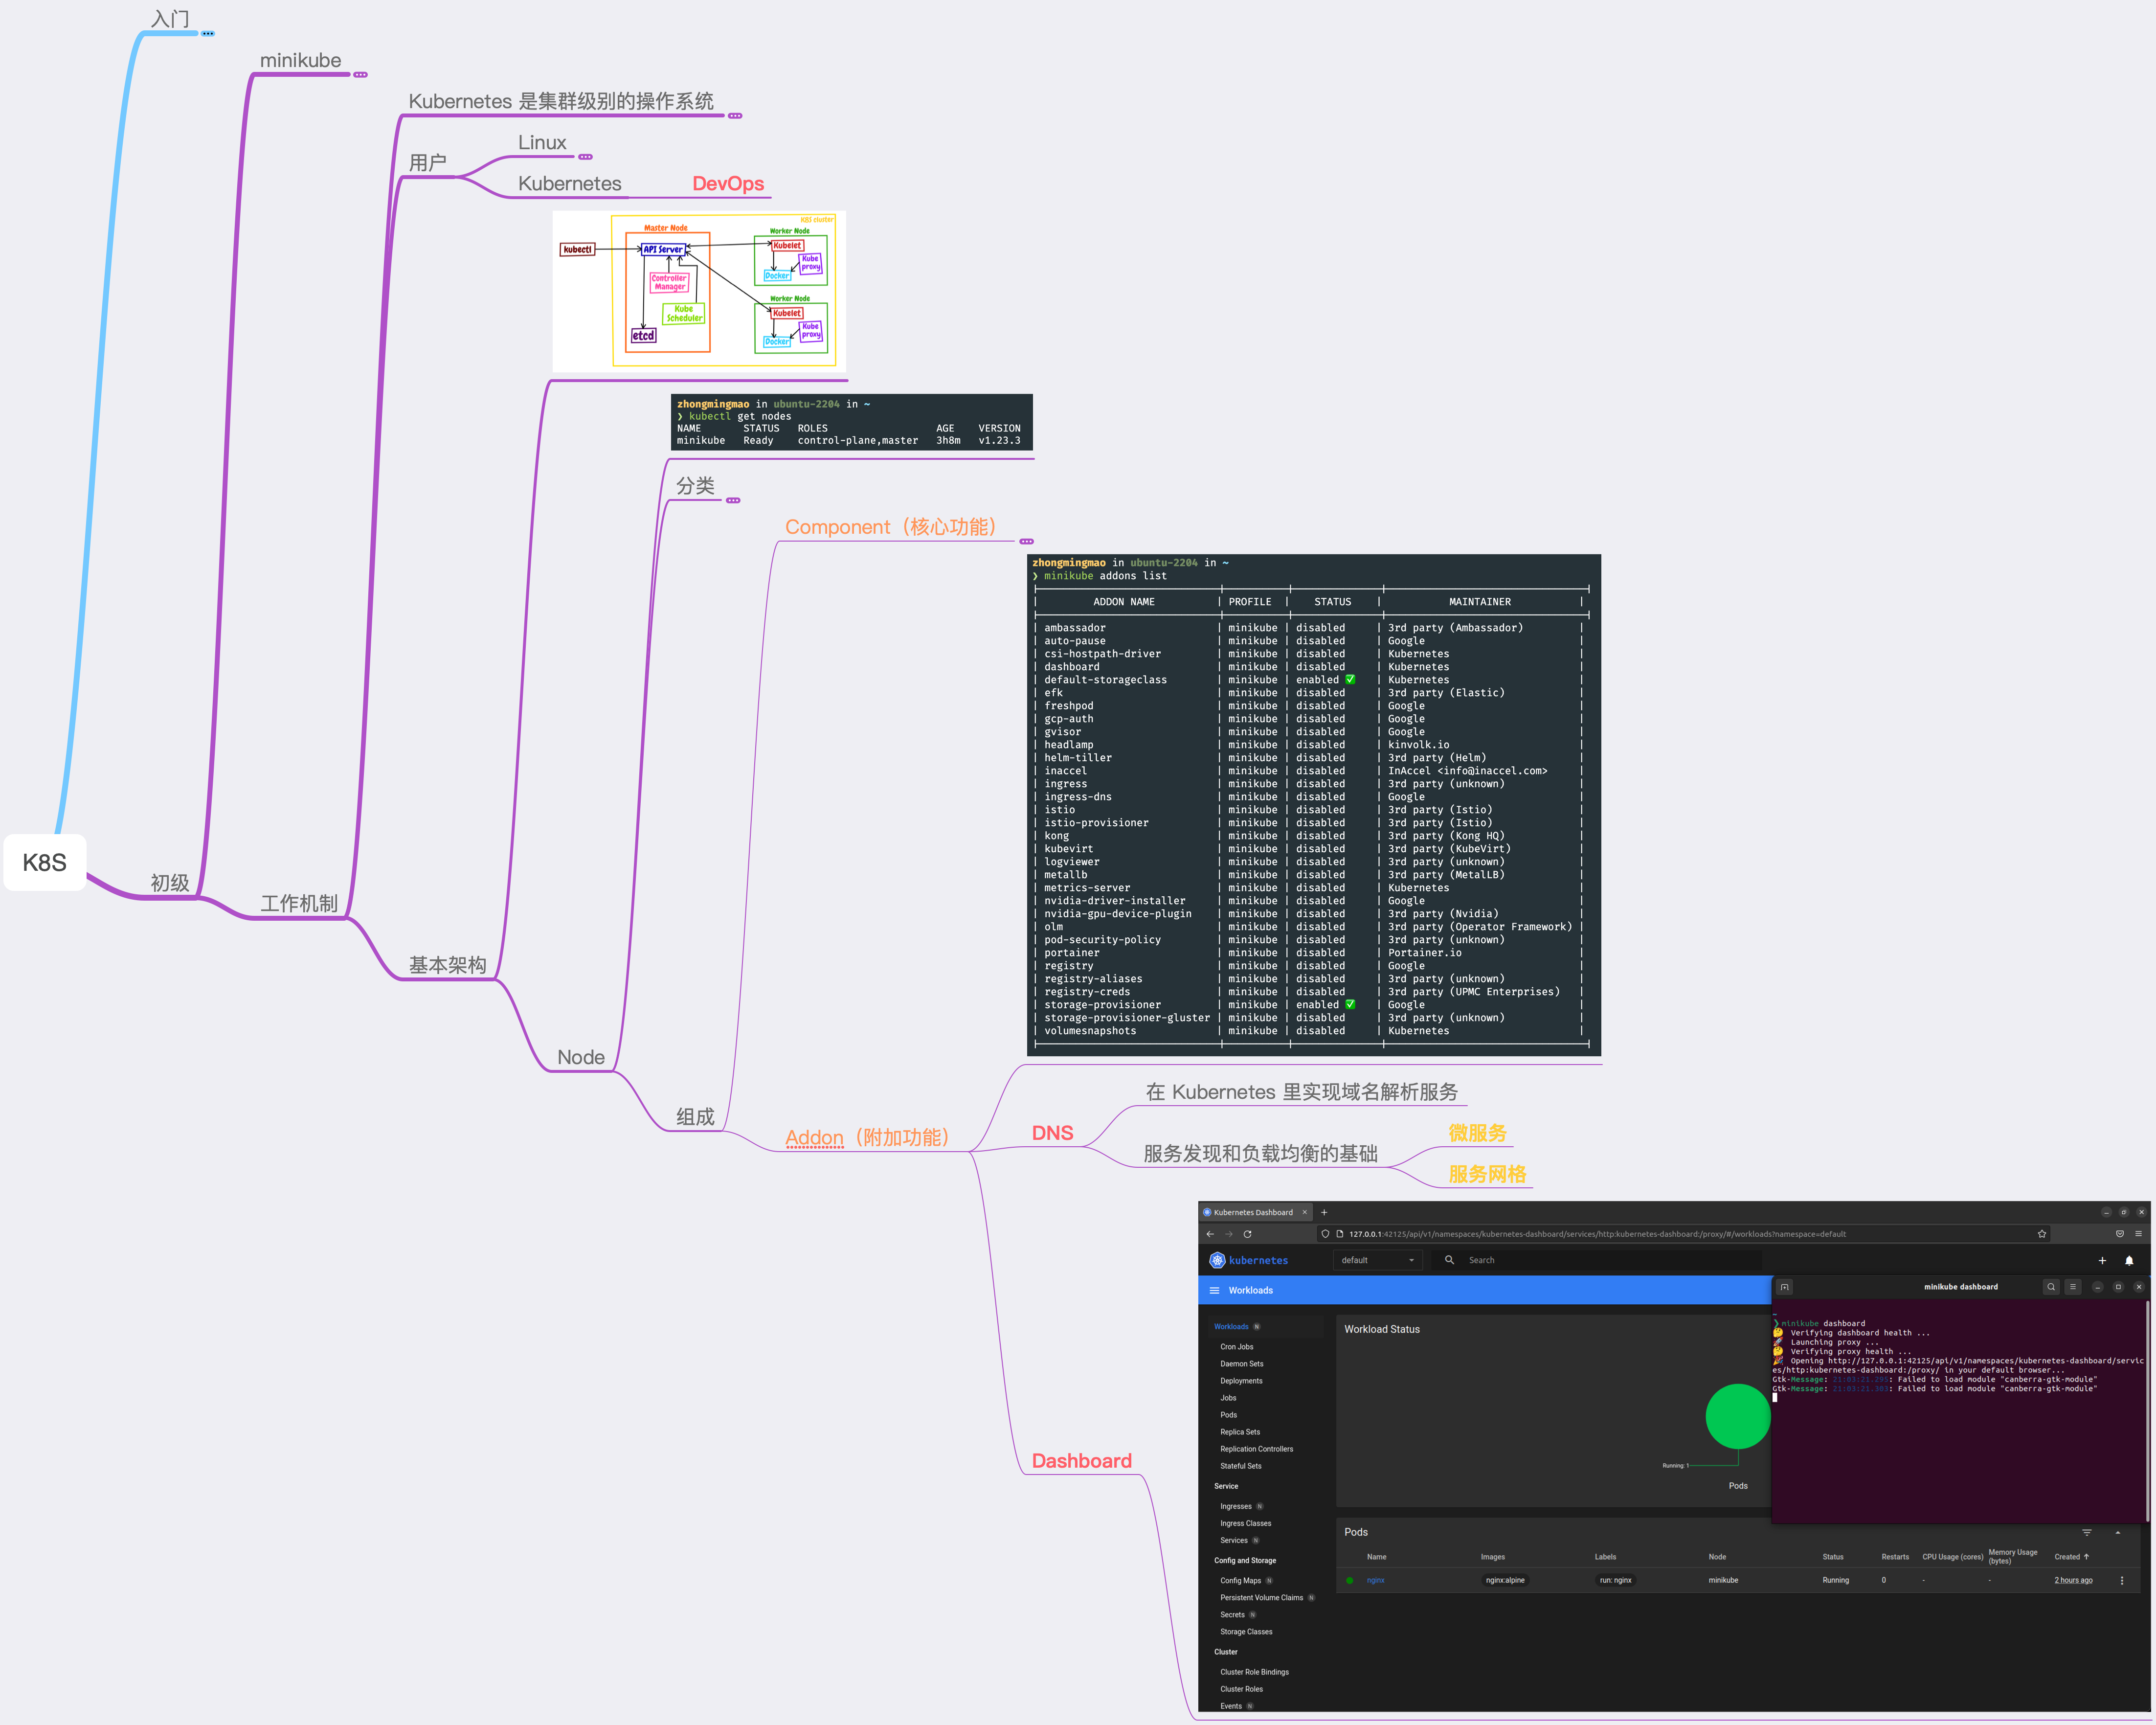This screenshot has height=1725, width=2156.
Task: Click the plus create-resource icon in dashboard
Action: [2102, 1260]
